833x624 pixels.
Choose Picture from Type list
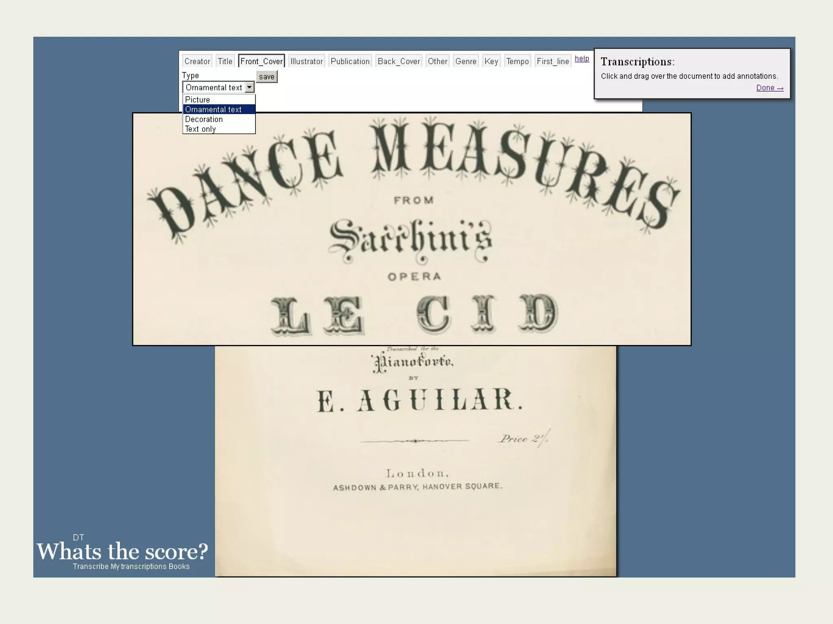(198, 100)
